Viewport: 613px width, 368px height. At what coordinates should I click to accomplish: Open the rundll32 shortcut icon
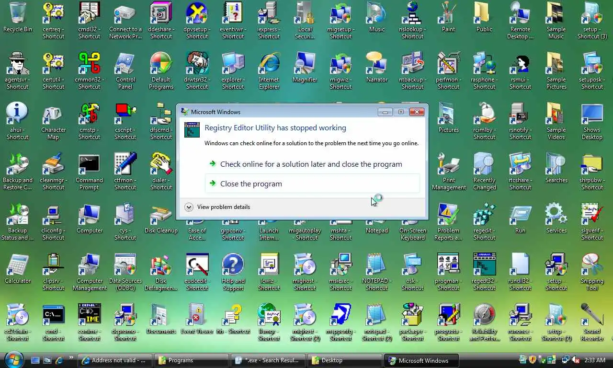pyautogui.click(x=520, y=272)
